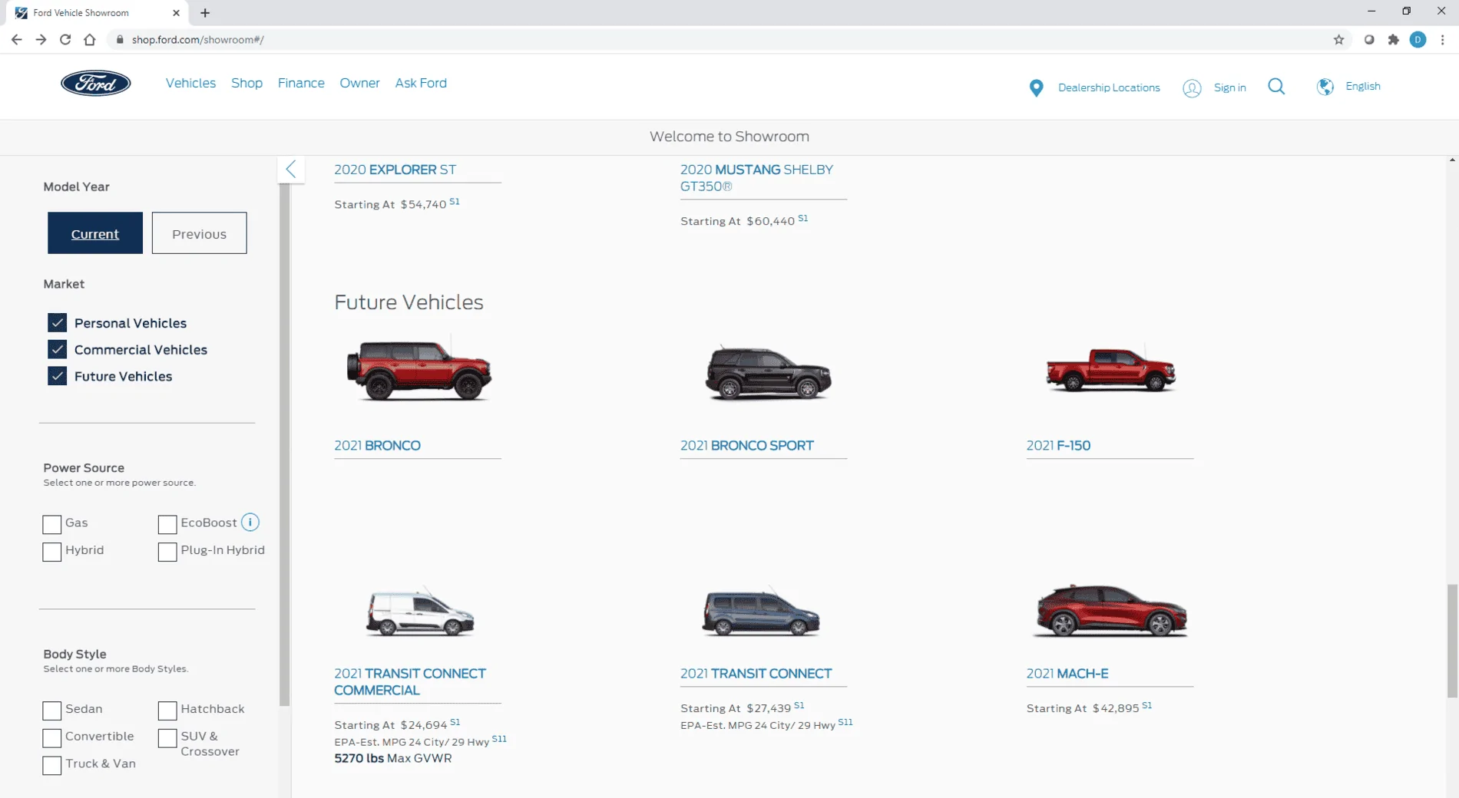Image resolution: width=1459 pixels, height=798 pixels.
Task: Click the sidebar filter scrollbar
Action: point(284,445)
